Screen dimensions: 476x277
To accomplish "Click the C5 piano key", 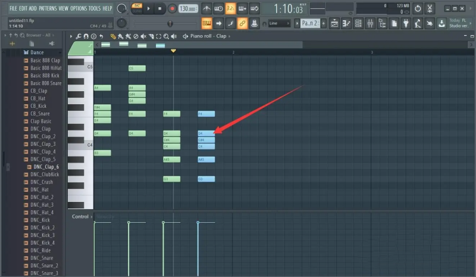I will coord(80,67).
